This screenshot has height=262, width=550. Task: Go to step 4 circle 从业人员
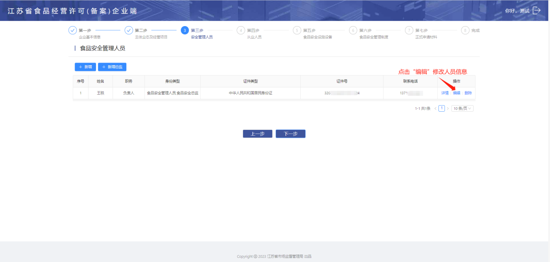241,30
